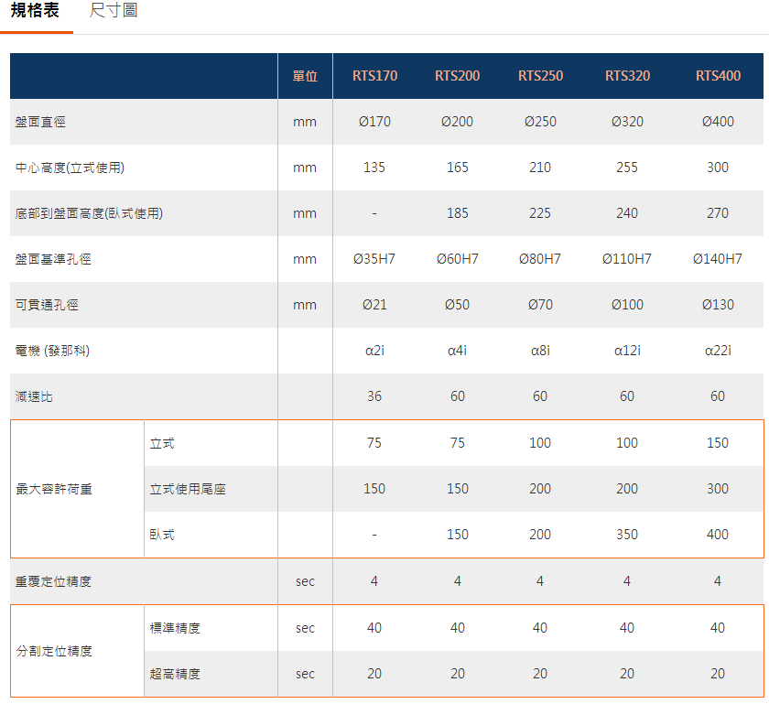This screenshot has height=704, width=769.
Task: Click the RTS250 column header
Action: 540,76
